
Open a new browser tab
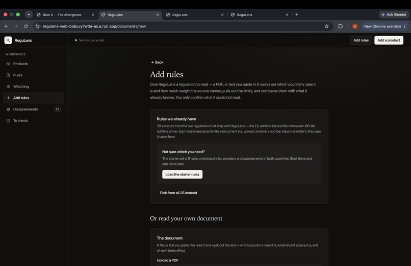pyautogui.click(x=297, y=15)
